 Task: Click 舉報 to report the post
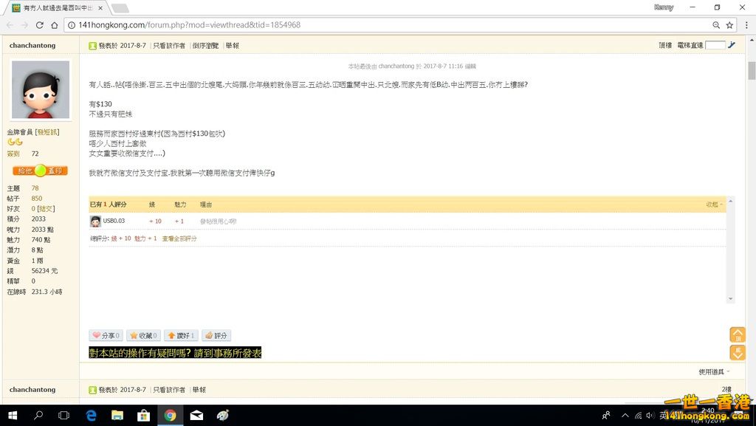tap(233, 44)
